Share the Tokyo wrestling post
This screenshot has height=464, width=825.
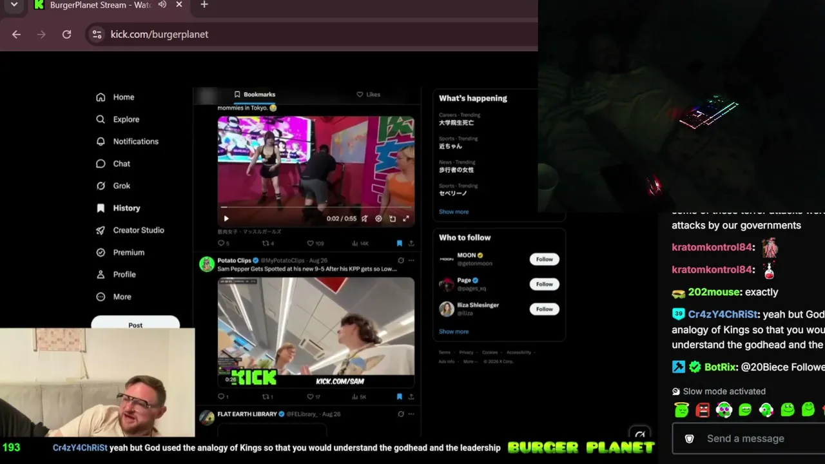coord(411,243)
